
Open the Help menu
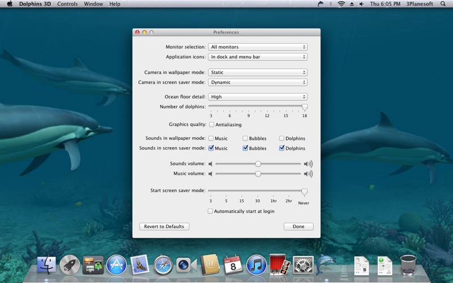[115, 4]
